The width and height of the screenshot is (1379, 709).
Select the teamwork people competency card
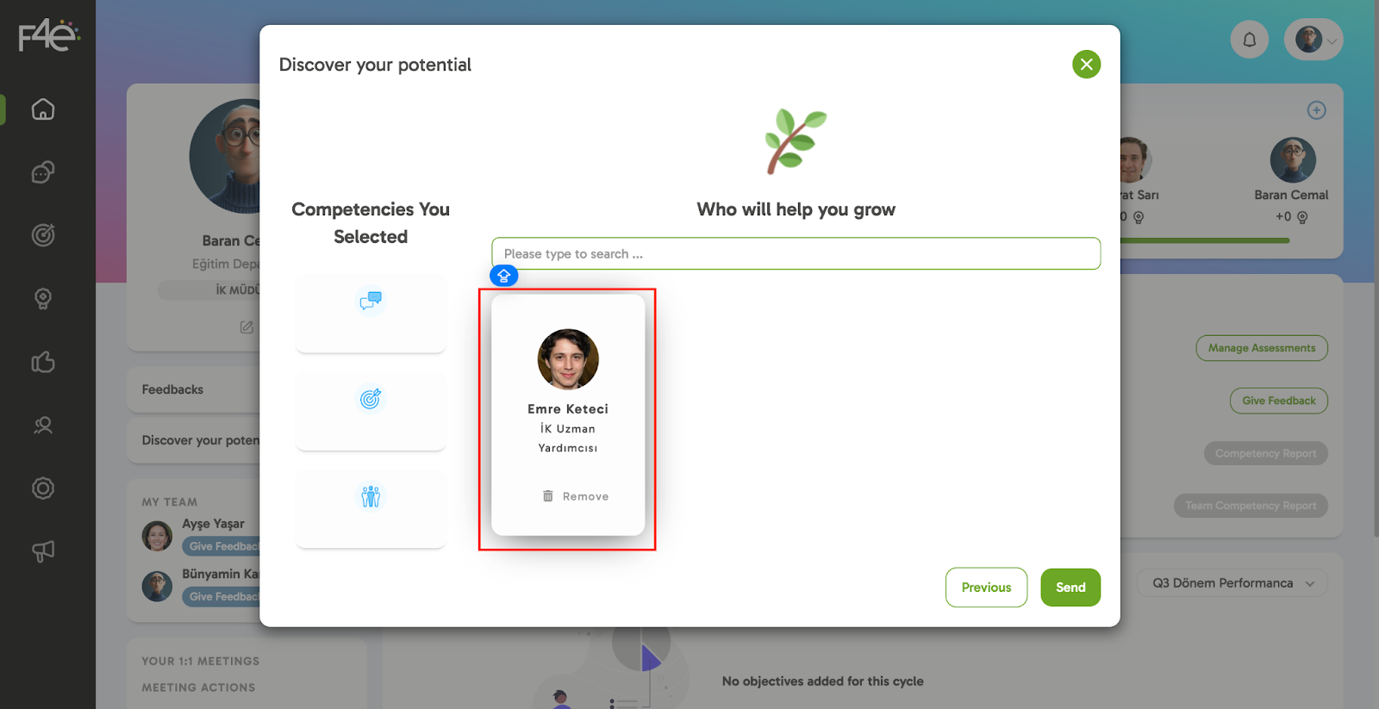[371, 508]
